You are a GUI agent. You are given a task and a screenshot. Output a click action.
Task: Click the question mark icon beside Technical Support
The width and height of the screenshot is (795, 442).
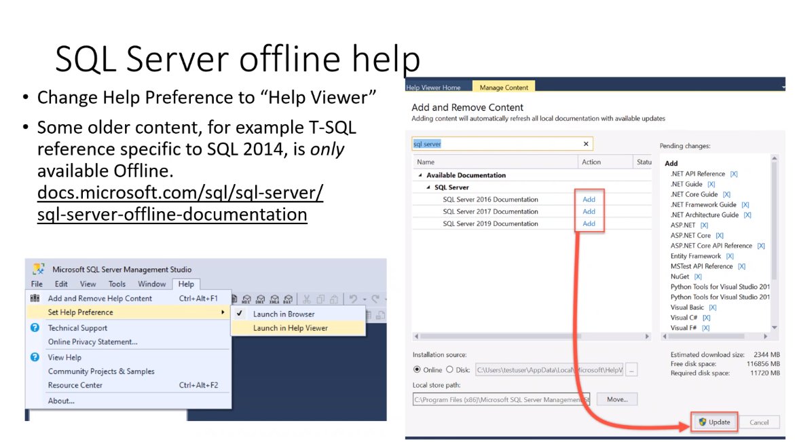35,327
